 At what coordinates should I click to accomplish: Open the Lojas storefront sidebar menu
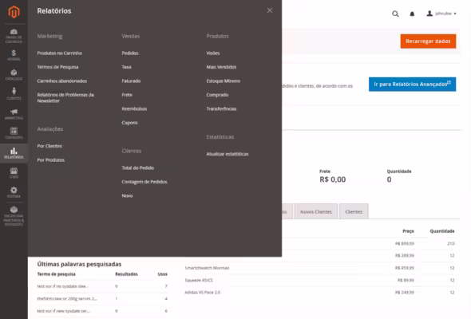point(14,173)
